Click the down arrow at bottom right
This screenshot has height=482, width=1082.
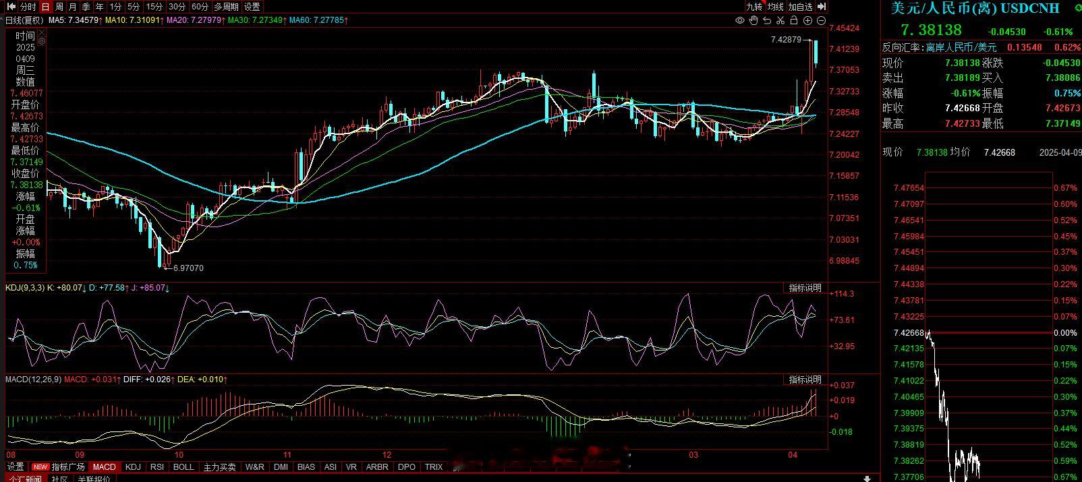pos(867,479)
